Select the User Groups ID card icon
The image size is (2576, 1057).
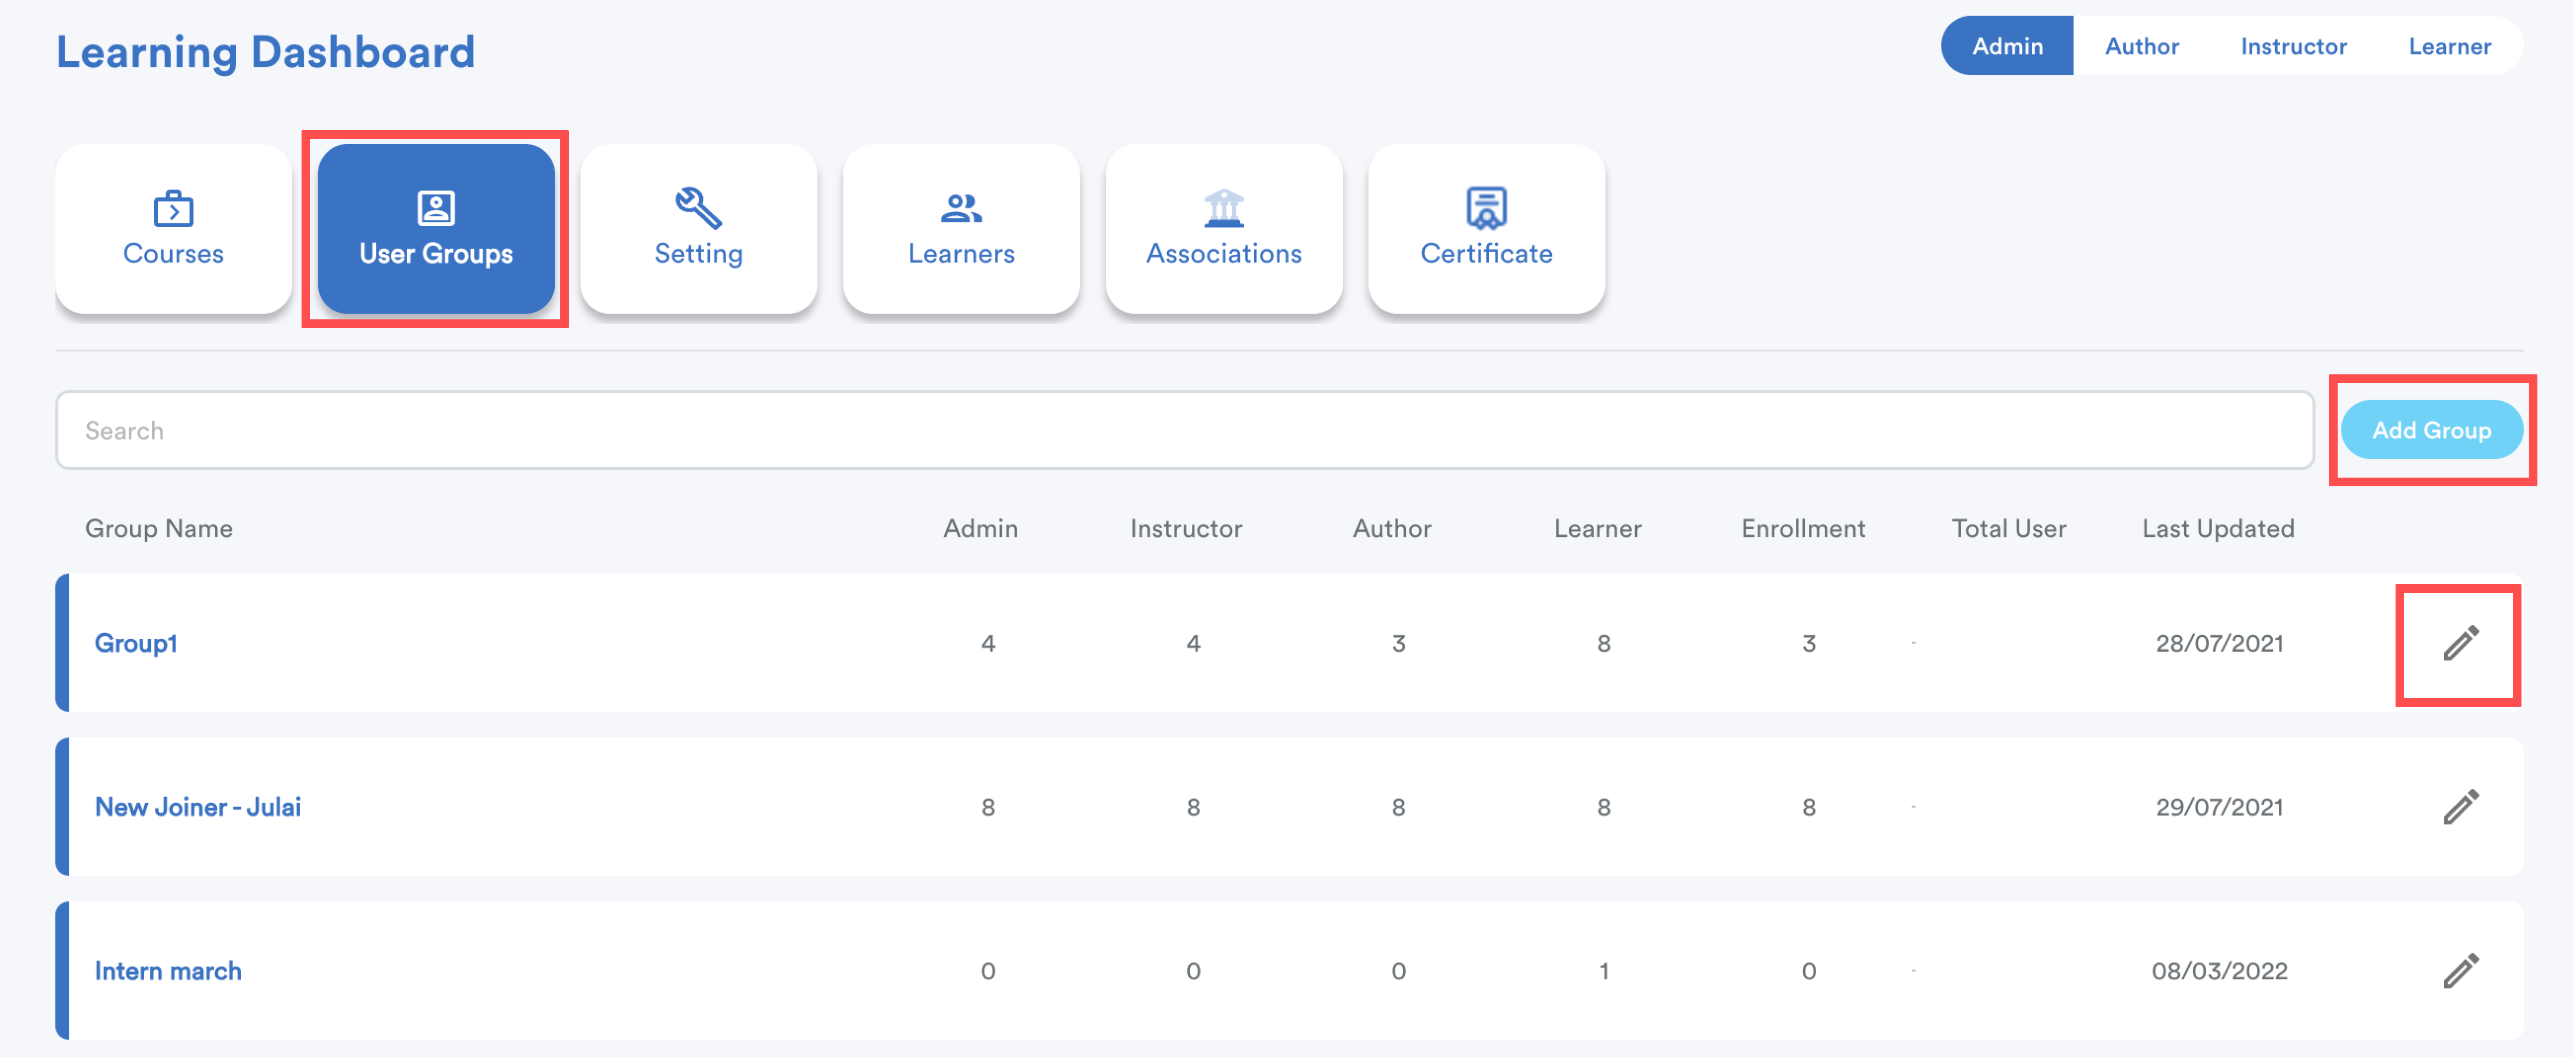point(435,208)
